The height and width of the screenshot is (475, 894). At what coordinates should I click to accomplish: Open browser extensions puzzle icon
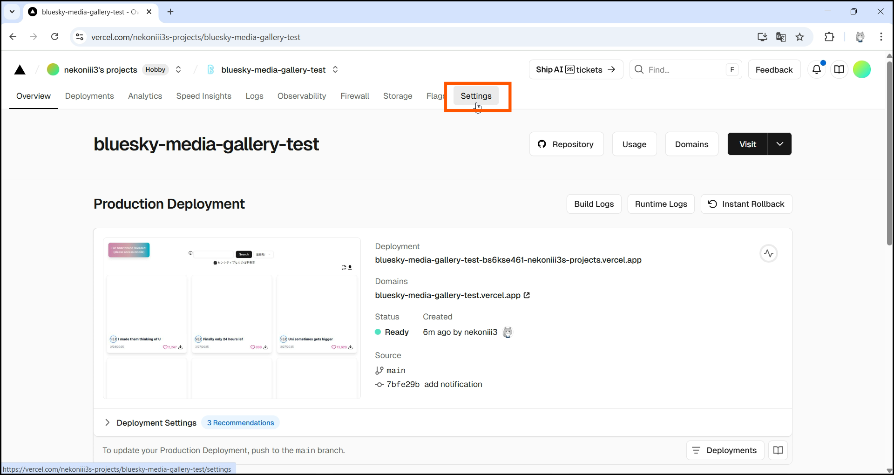829,37
